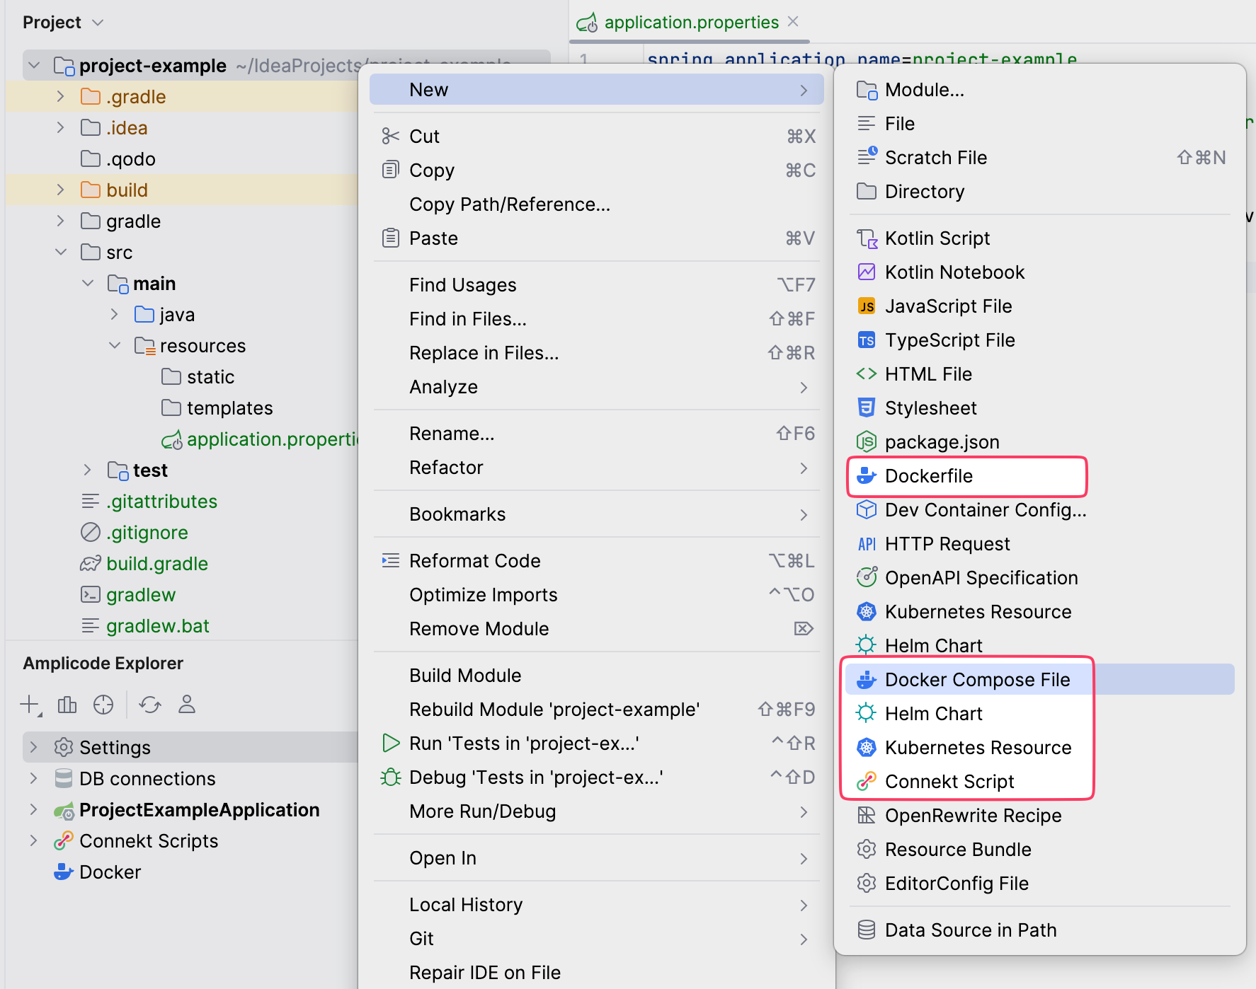Choose Dockerfile from the New submenu
This screenshot has width=1256, height=989.
click(928, 476)
